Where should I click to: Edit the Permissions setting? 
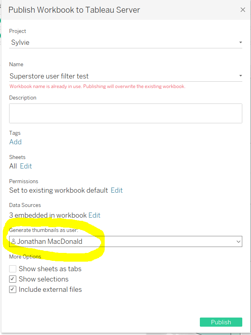click(x=117, y=190)
